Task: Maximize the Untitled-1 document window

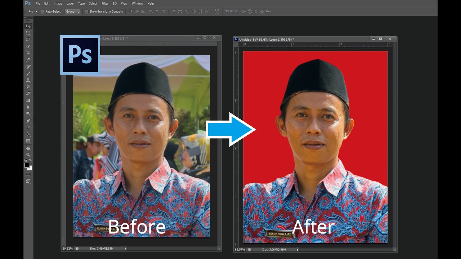Action: point(380,38)
